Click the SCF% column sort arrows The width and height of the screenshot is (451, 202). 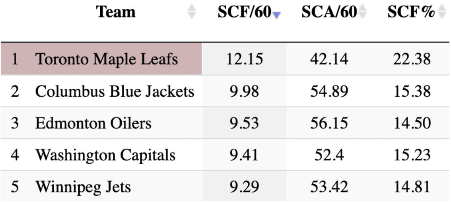pos(441,12)
